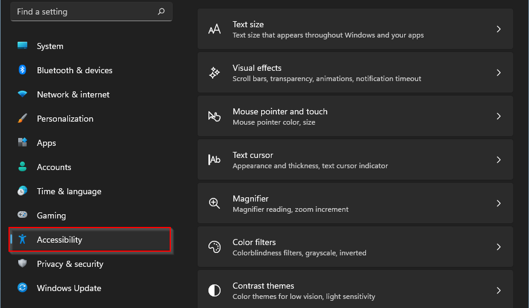
Task: Click the sparkles icon for Visual effects
Action: coord(215,73)
